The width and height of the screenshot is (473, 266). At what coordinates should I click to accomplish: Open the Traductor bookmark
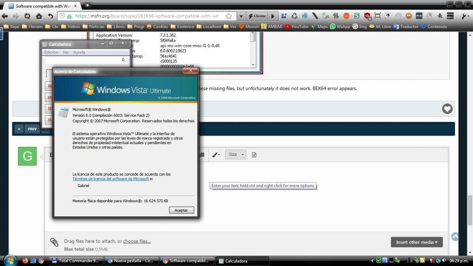point(406,26)
